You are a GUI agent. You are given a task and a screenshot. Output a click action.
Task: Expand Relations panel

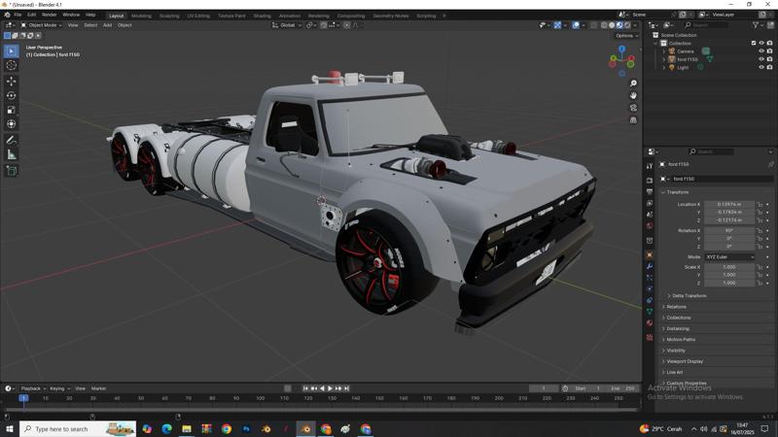[x=674, y=307]
